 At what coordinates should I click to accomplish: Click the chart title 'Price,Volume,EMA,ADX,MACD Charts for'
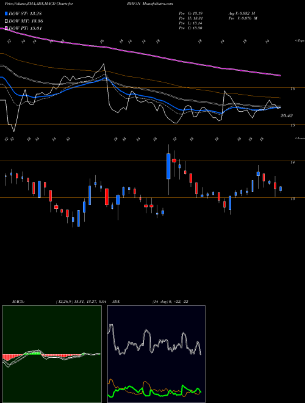pyautogui.click(x=39, y=4)
